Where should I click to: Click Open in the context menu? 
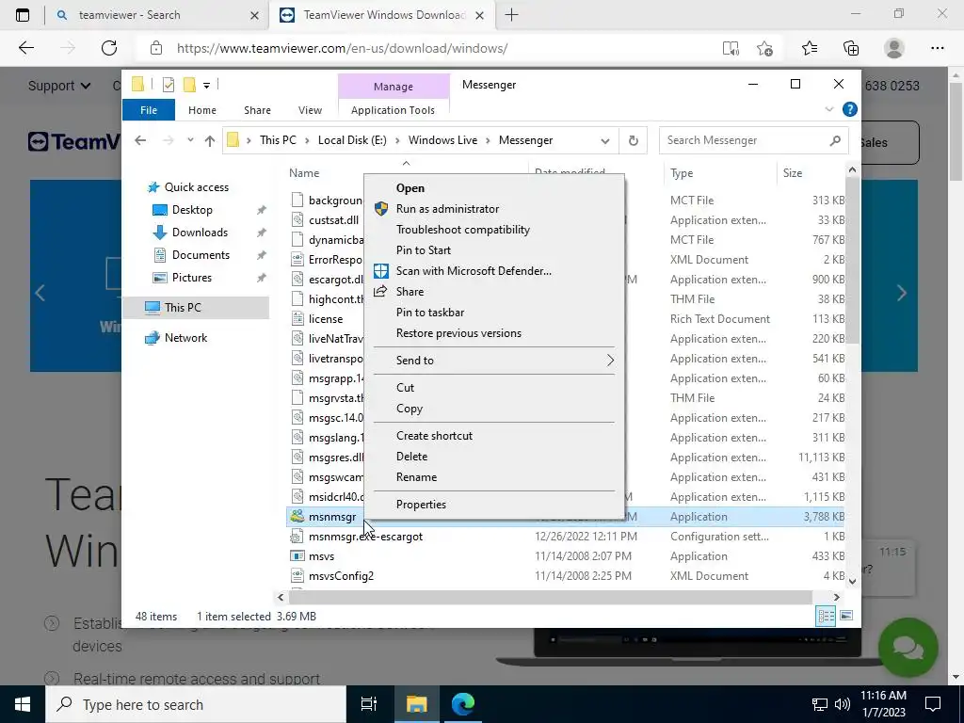click(x=410, y=188)
